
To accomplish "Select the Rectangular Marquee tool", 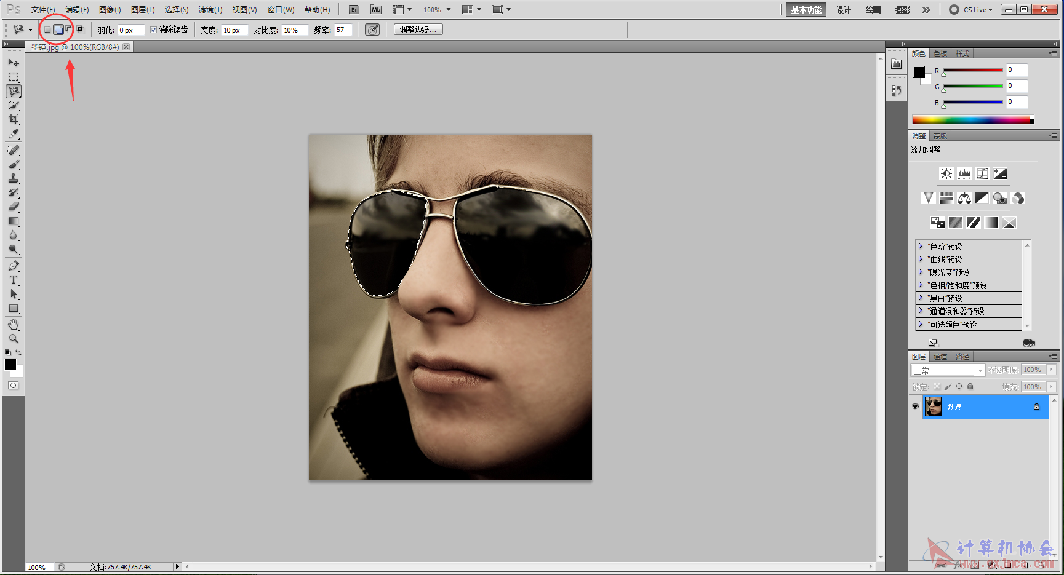I will point(13,77).
